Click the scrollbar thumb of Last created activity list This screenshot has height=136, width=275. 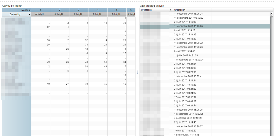[x=272, y=16]
